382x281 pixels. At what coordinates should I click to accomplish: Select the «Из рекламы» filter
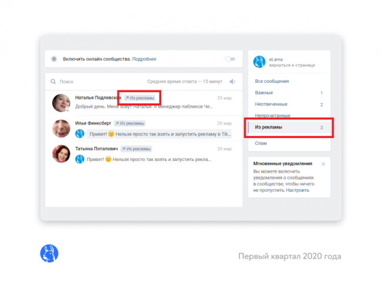pos(269,127)
